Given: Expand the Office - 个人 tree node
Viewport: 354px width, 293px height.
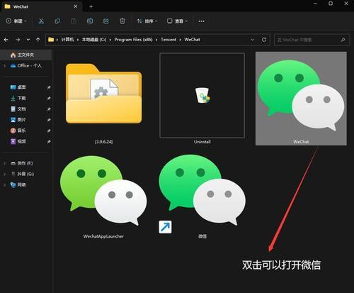Looking at the screenshot, I should click(x=4, y=66).
